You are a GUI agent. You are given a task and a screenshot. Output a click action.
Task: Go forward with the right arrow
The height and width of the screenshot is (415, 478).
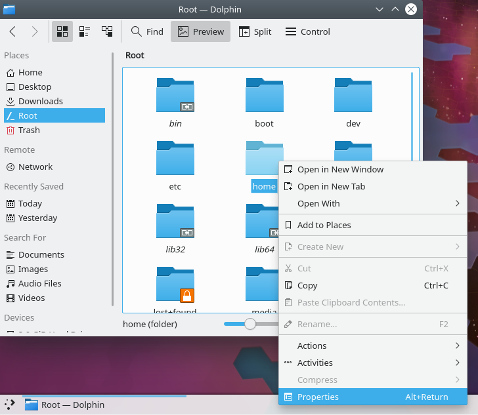click(35, 31)
